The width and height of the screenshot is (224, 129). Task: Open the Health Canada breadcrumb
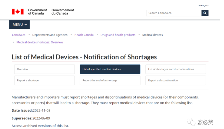tap(84, 35)
